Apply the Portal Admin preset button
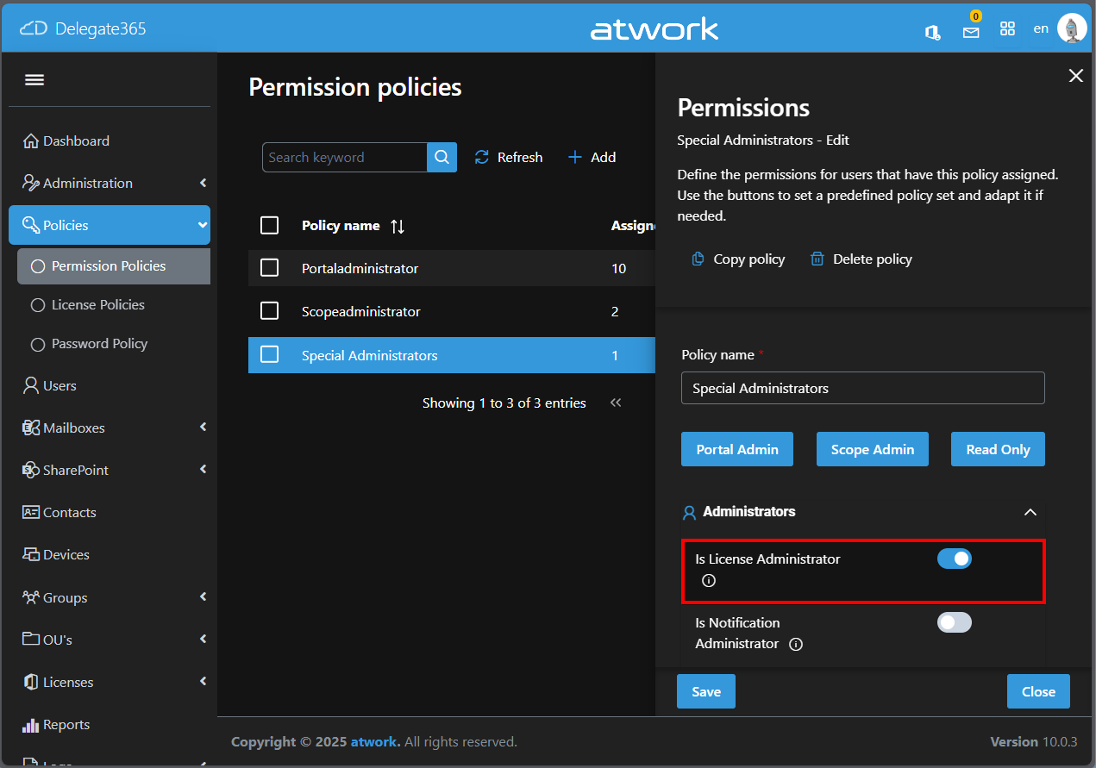Image resolution: width=1096 pixels, height=768 pixels. tap(737, 449)
